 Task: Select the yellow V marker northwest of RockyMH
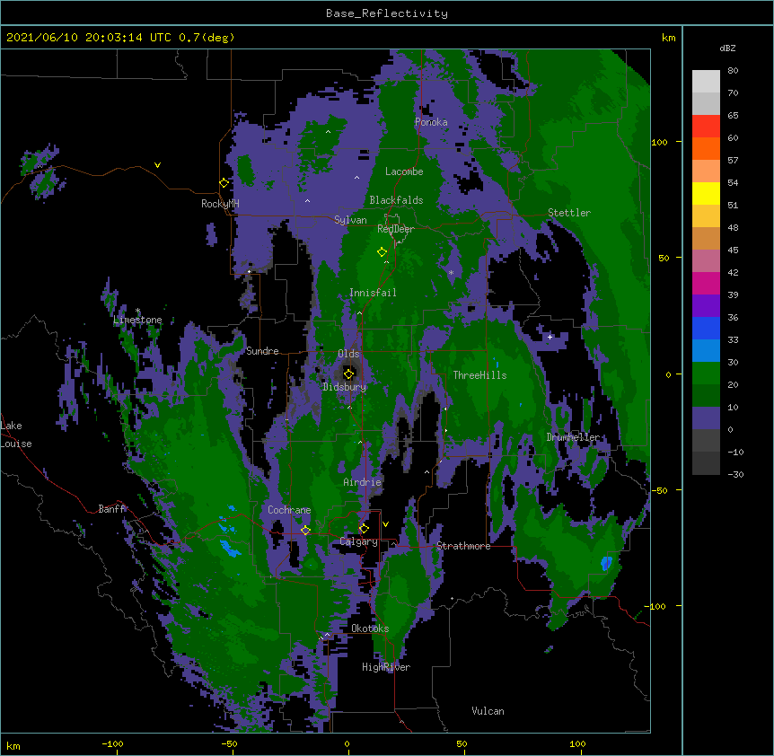[x=157, y=165]
